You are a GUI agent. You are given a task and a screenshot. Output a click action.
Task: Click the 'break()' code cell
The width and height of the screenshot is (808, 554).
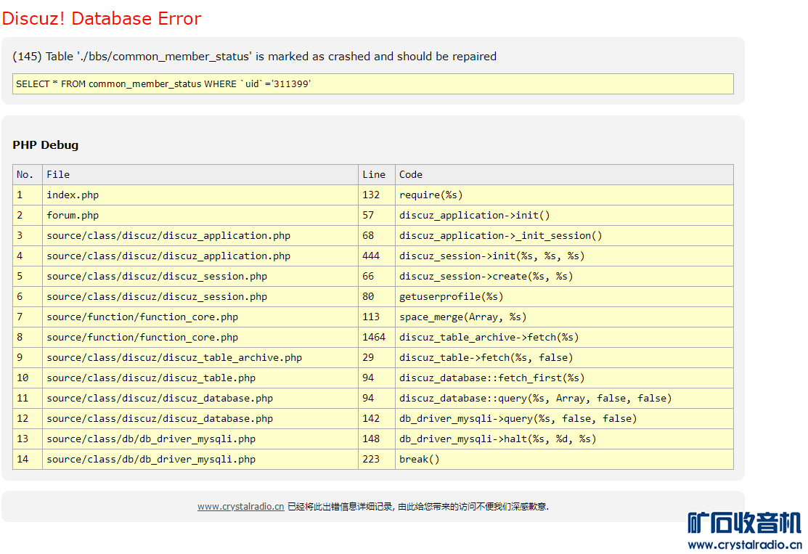click(x=564, y=459)
